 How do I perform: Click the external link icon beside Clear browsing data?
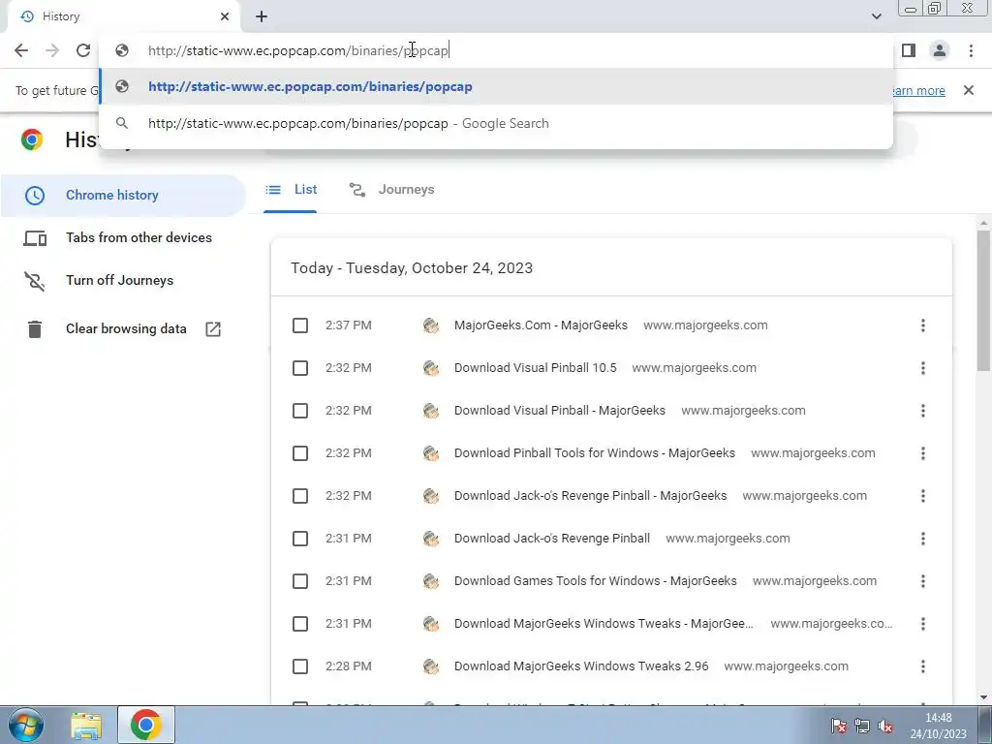pyautogui.click(x=213, y=329)
